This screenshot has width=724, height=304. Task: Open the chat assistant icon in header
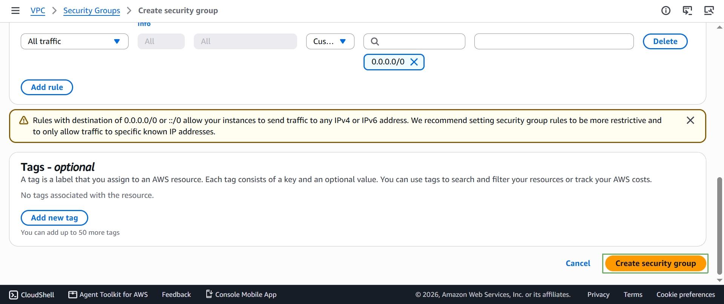pyautogui.click(x=687, y=11)
